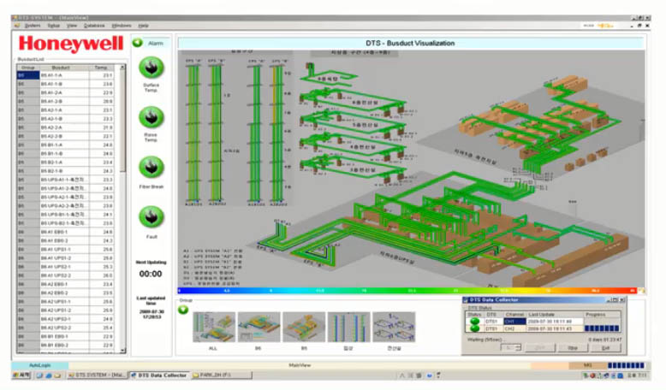
Task: Open the System menu
Action: click(x=33, y=26)
